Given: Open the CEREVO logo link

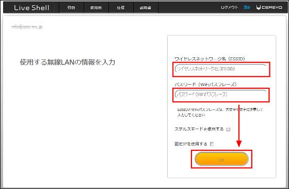Looking at the screenshot, I should pos(269,7).
